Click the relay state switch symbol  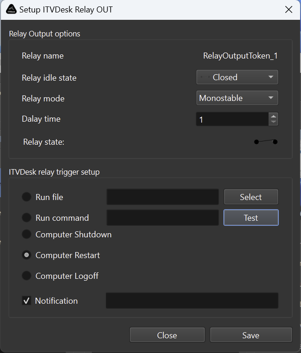pyautogui.click(x=265, y=142)
